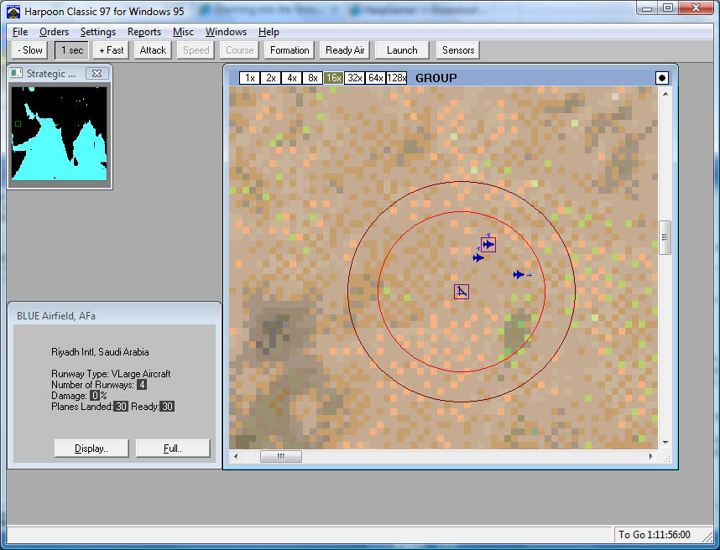Select the Riyadh airfield base icon on map
This screenshot has width=720, height=550.
pos(462,292)
